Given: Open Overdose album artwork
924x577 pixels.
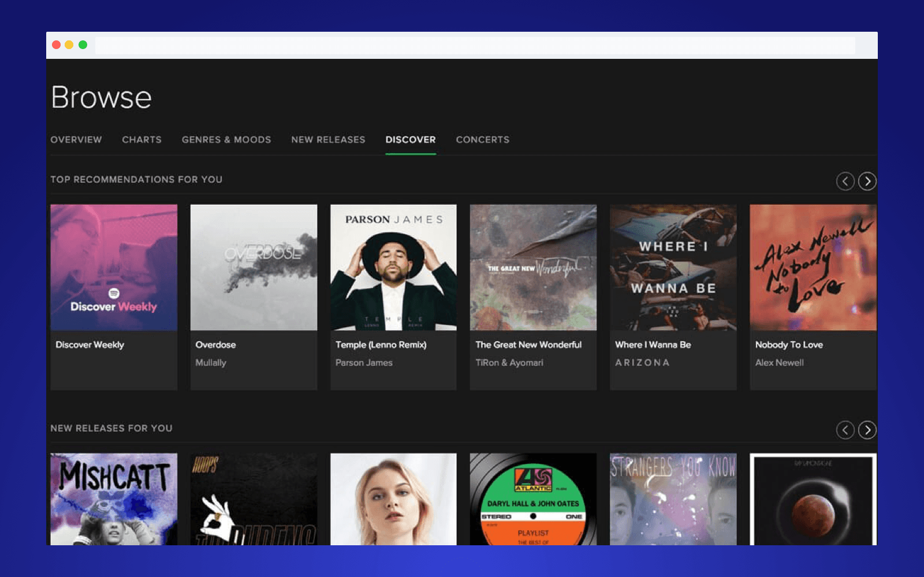Looking at the screenshot, I should (x=254, y=267).
